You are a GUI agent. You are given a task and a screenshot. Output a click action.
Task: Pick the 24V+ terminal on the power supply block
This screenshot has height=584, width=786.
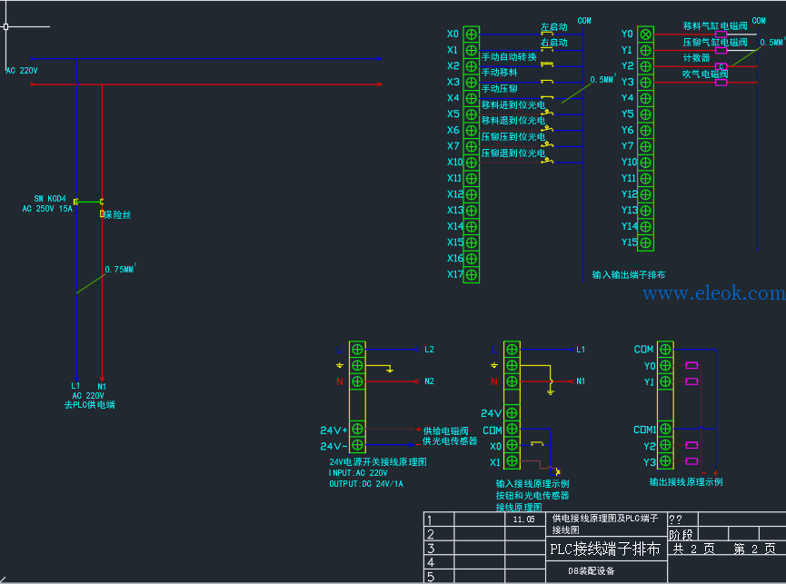(357, 429)
